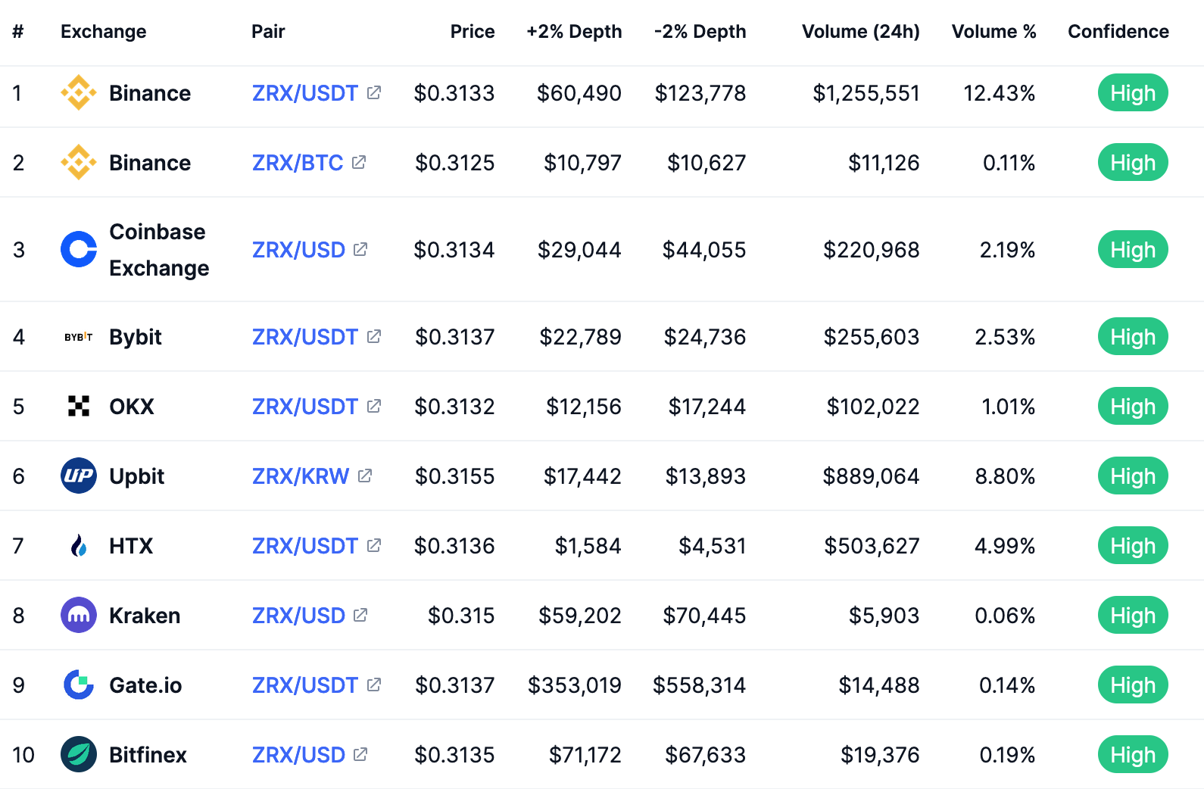Screen dimensions: 1204x789
Task: Click the High badge in Coinbase row
Action: 1133,249
